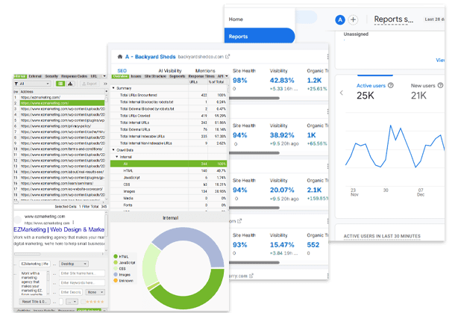Select the Total URLs Crawled row
This screenshot has height=313, width=458.
(x=169, y=116)
